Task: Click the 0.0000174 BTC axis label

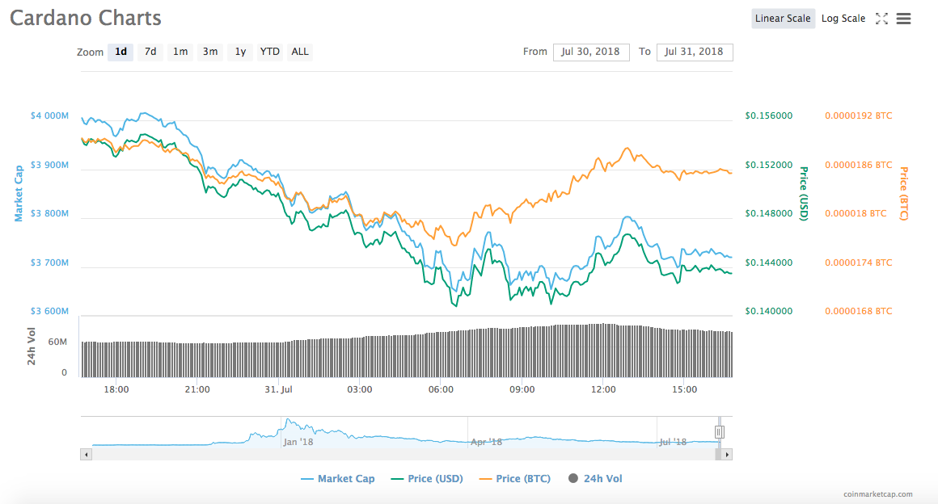Action: (859, 263)
